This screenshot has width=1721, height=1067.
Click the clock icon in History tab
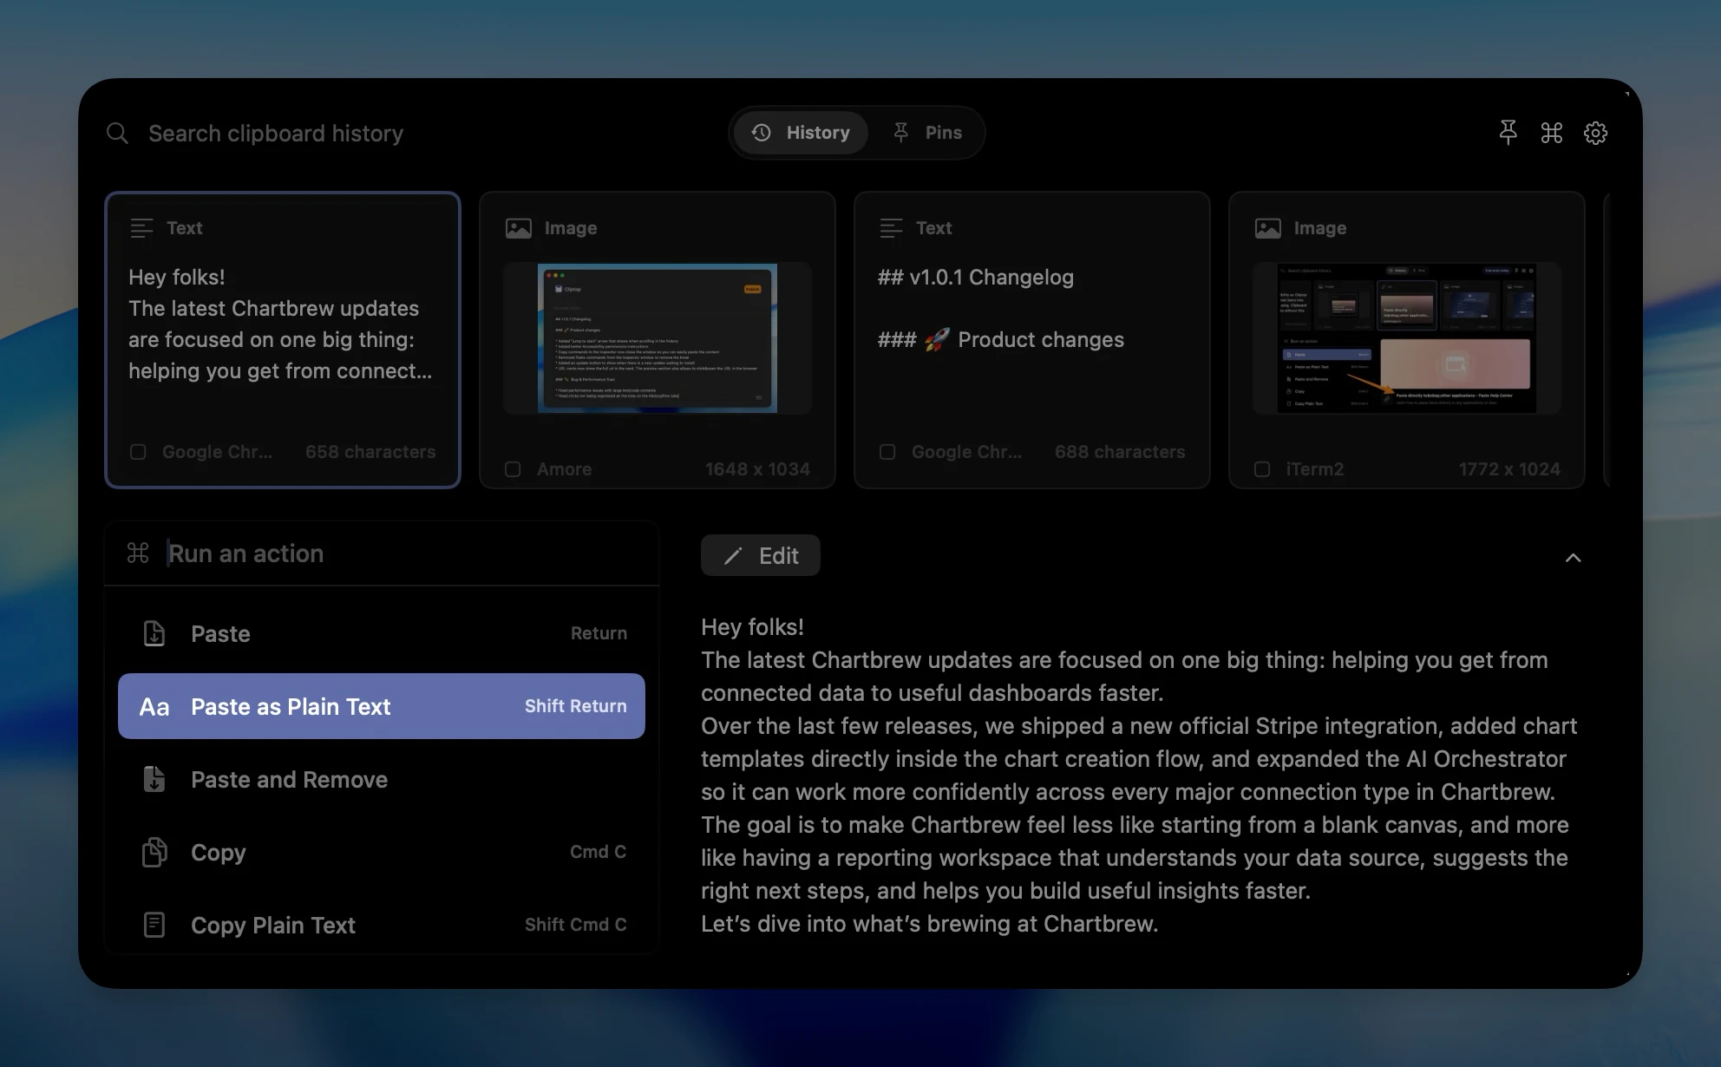click(x=761, y=133)
